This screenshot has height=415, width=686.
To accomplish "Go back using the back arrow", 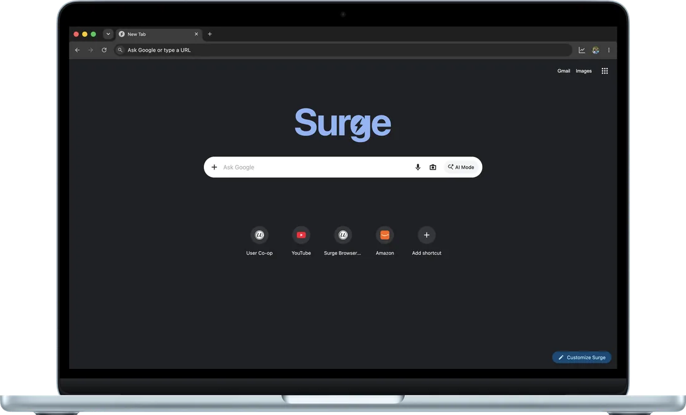I will tap(77, 50).
